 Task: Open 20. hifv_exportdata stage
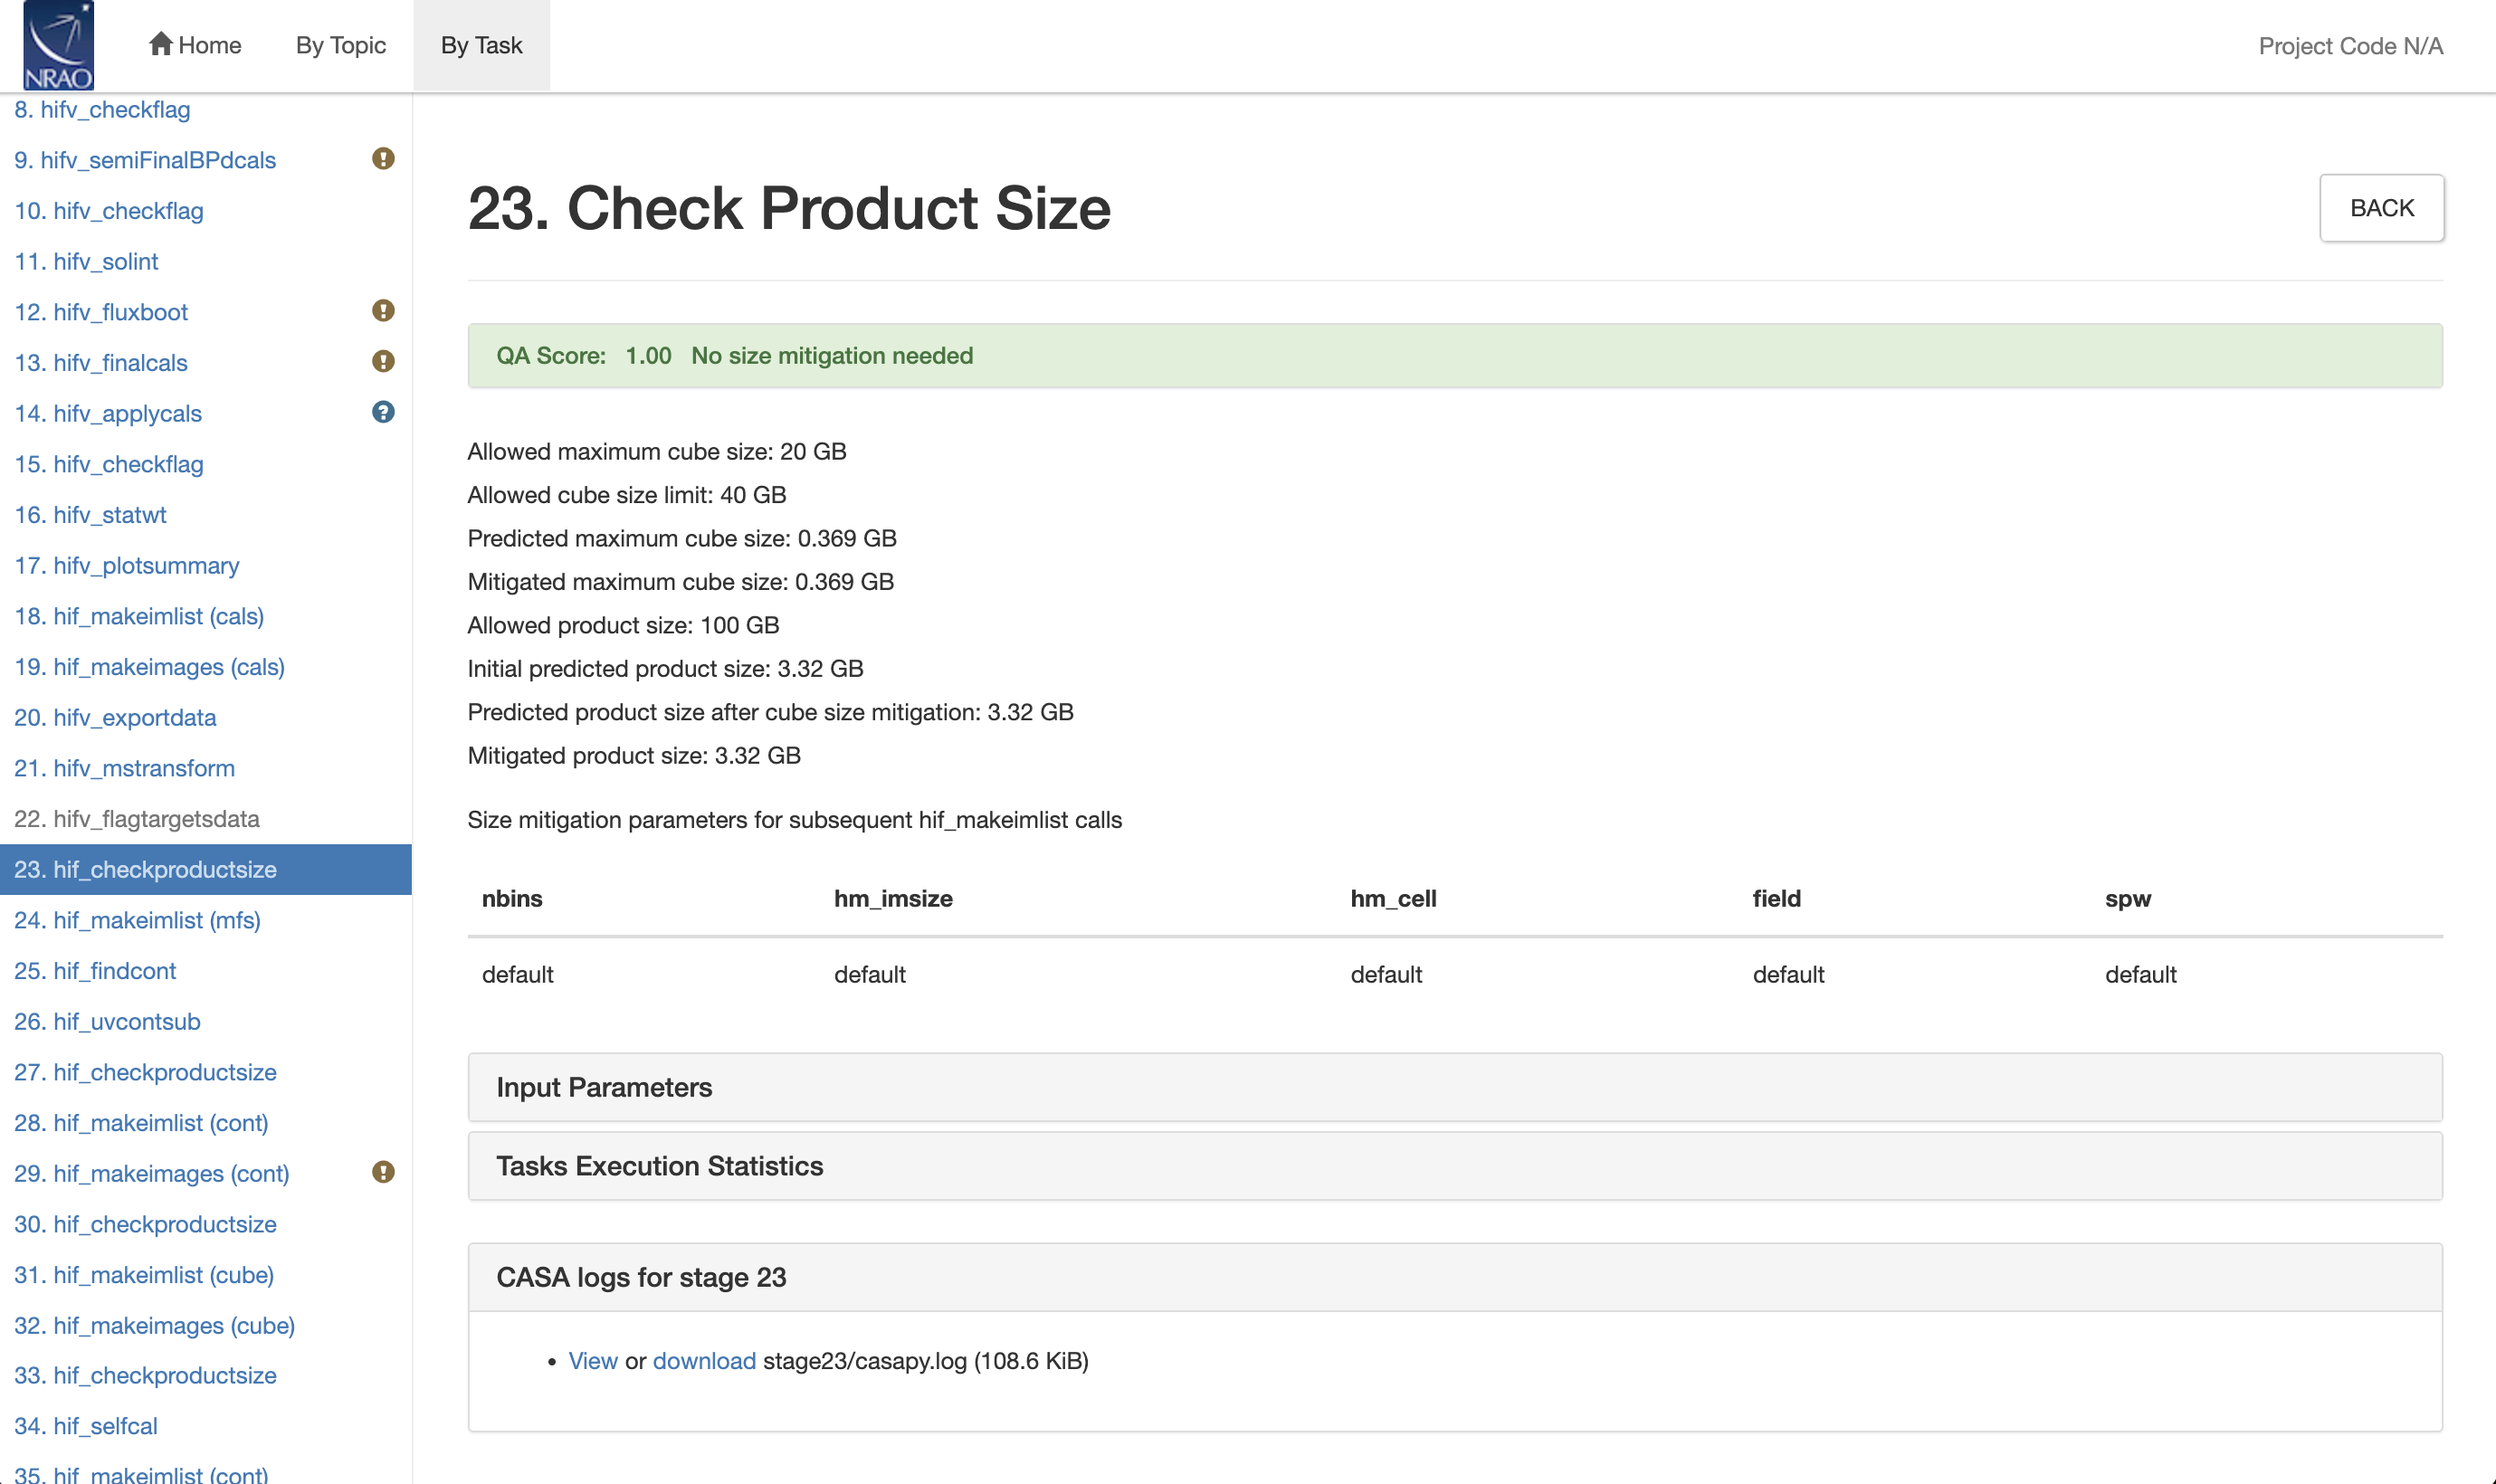click(115, 718)
